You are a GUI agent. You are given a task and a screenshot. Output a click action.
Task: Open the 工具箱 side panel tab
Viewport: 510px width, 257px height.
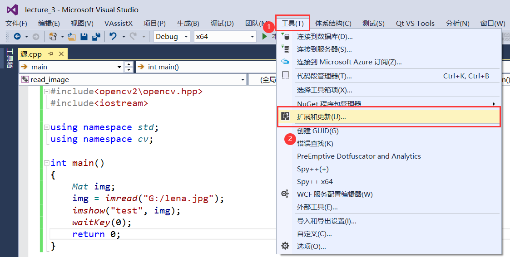click(x=10, y=58)
